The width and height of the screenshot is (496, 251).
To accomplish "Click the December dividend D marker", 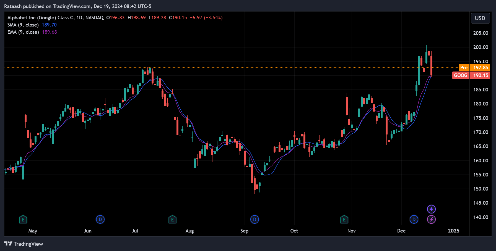I will [414, 220].
